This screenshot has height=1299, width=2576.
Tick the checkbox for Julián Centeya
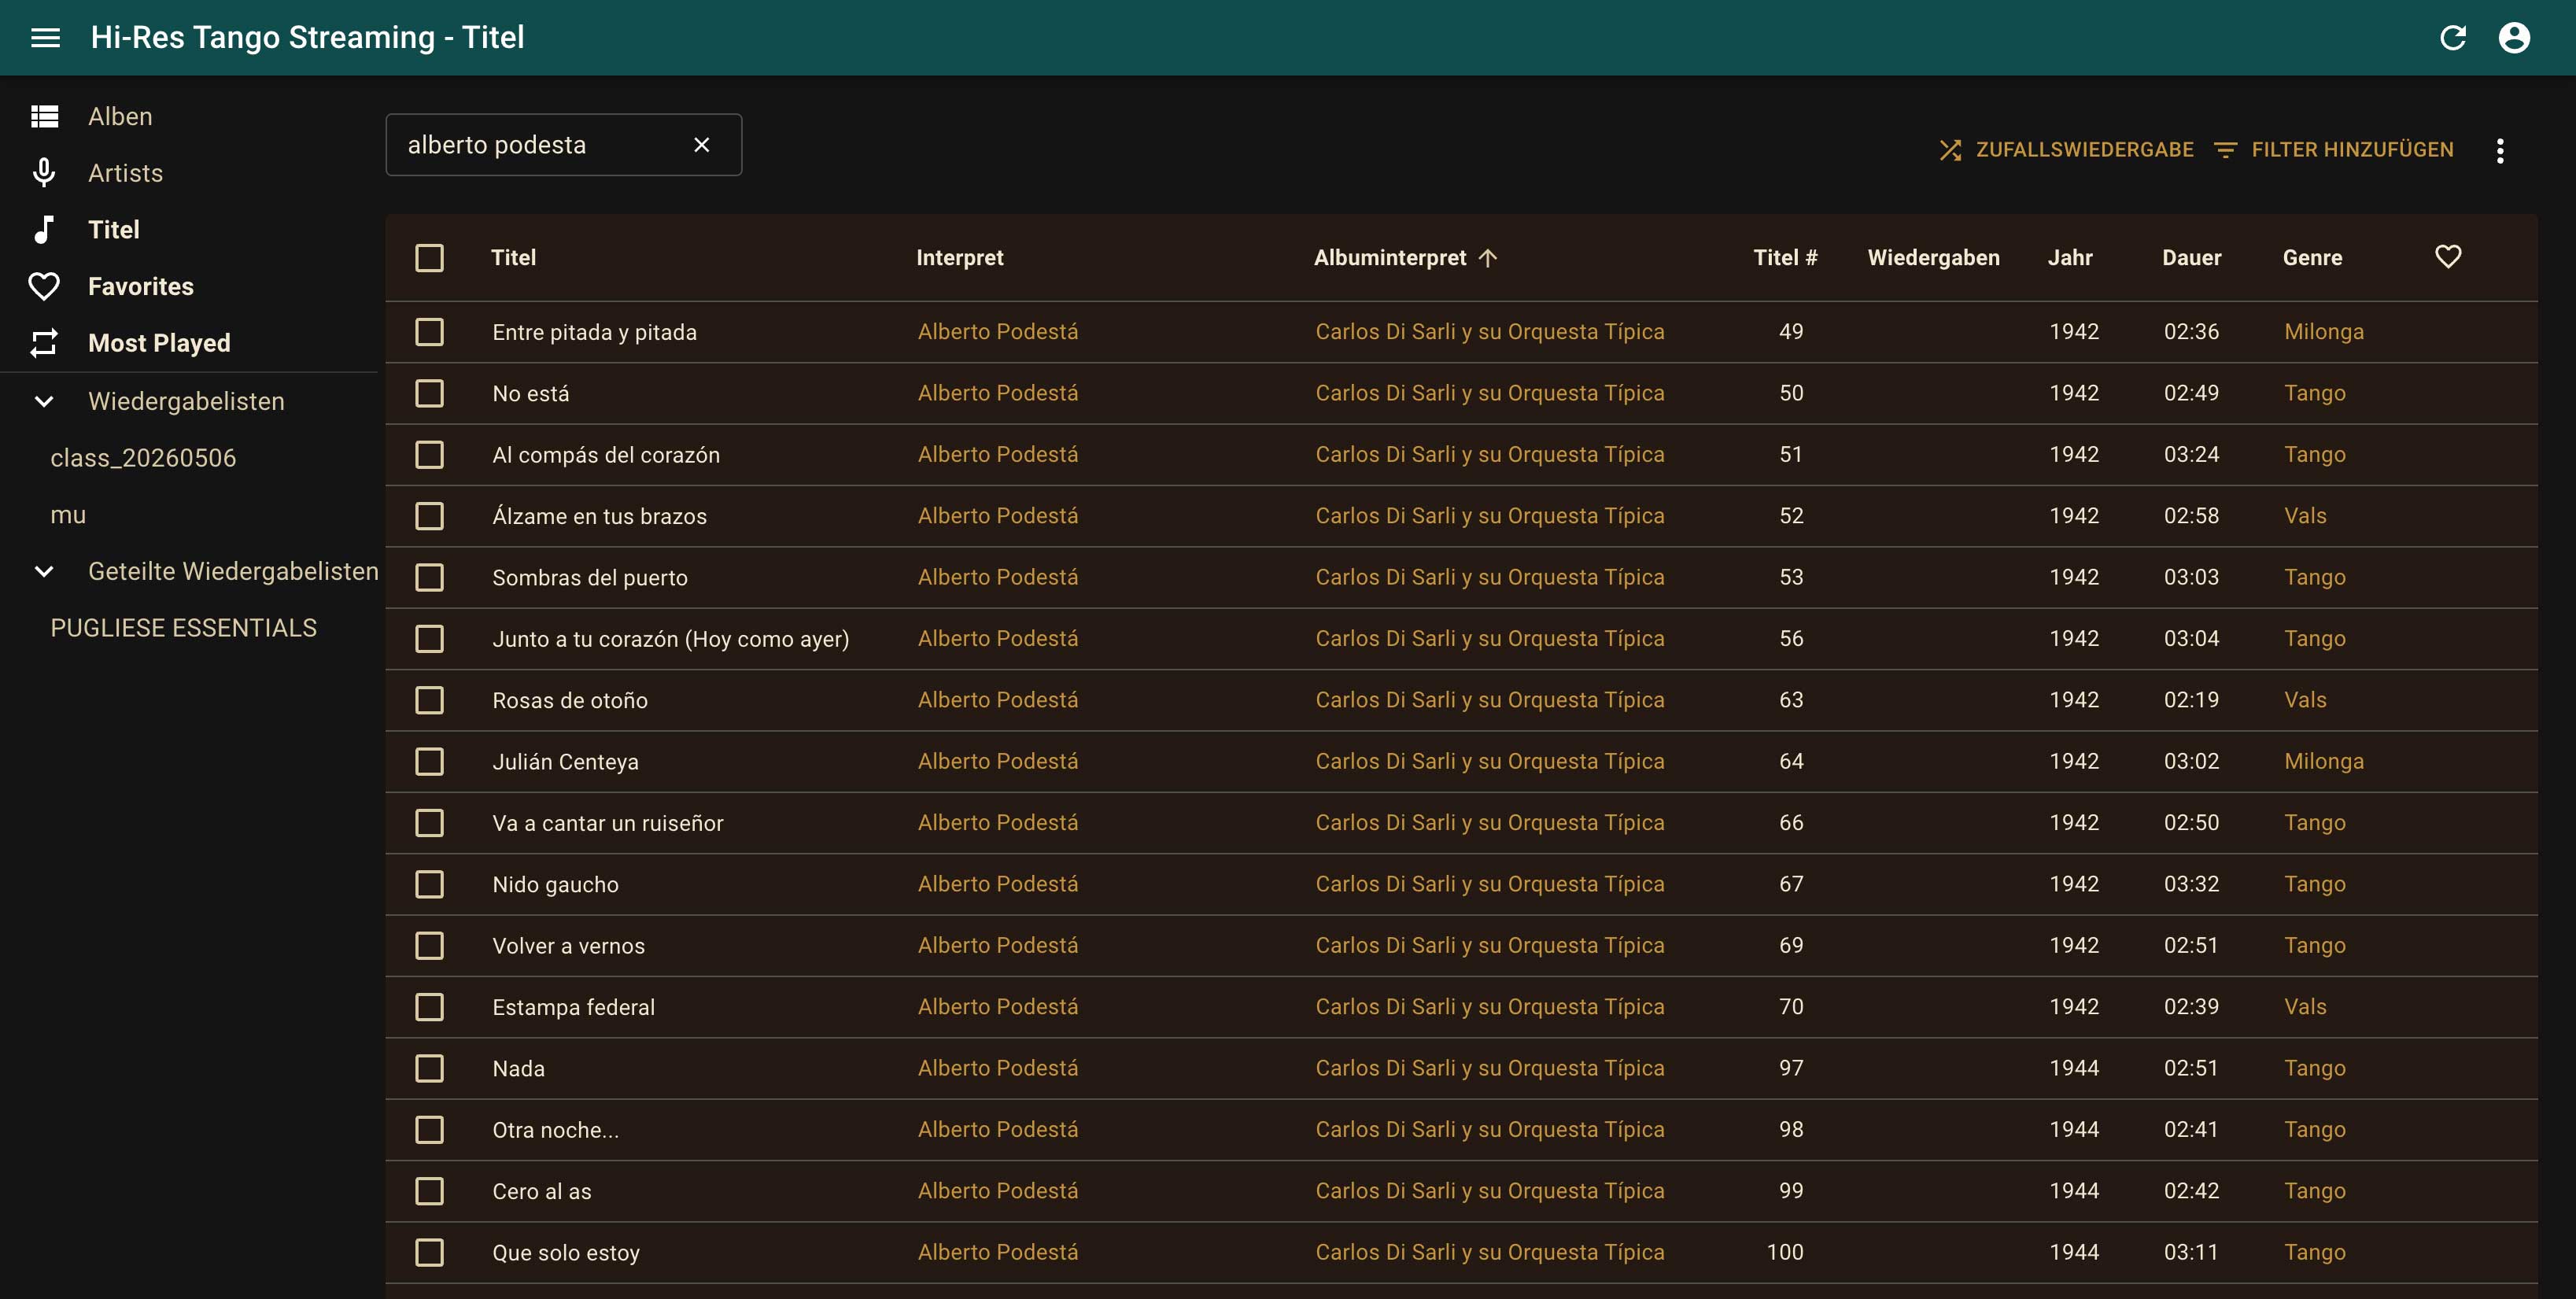(x=430, y=762)
